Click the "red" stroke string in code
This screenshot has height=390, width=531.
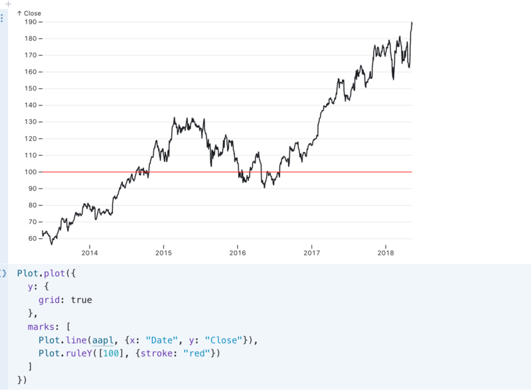click(196, 354)
